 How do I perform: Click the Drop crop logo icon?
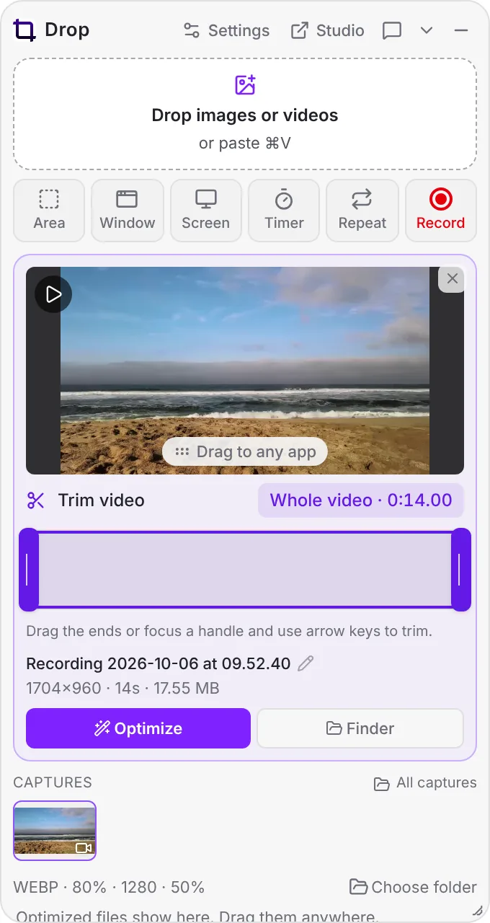click(x=24, y=30)
